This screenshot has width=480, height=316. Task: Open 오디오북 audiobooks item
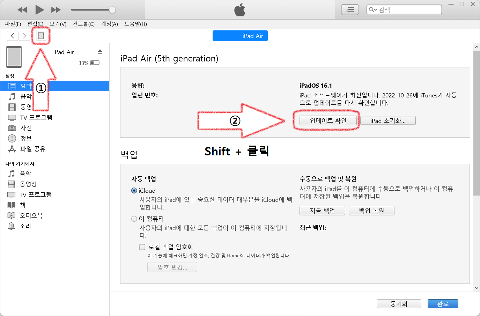55,215
